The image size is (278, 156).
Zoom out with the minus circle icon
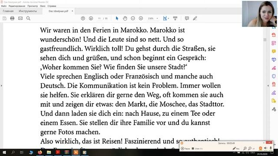tap(133, 18)
